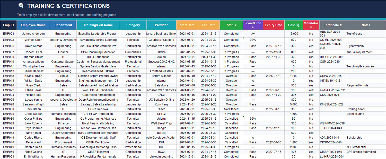Select the SuccessCOACHING provider cell

click(x=161, y=62)
